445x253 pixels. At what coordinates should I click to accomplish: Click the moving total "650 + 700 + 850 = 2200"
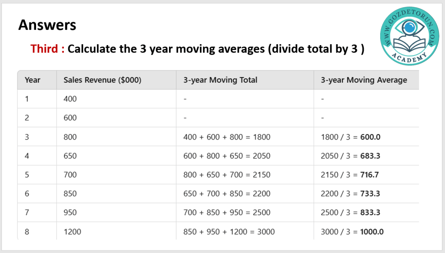pos(227,194)
